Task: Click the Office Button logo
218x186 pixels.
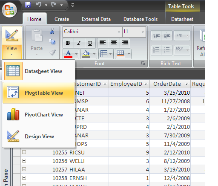Action: [x=9, y=10]
